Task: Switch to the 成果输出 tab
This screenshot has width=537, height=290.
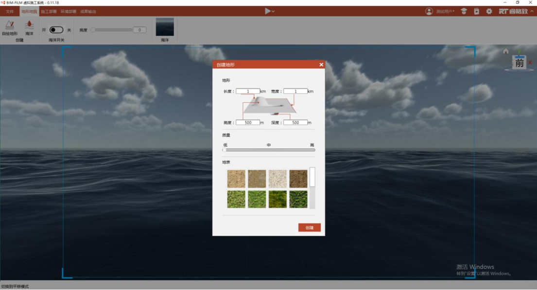Action: coord(88,12)
